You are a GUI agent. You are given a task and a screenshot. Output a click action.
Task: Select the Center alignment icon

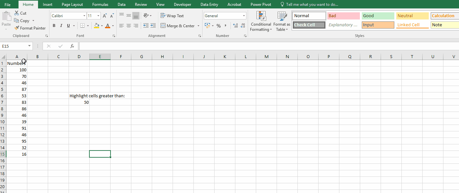[128, 26]
